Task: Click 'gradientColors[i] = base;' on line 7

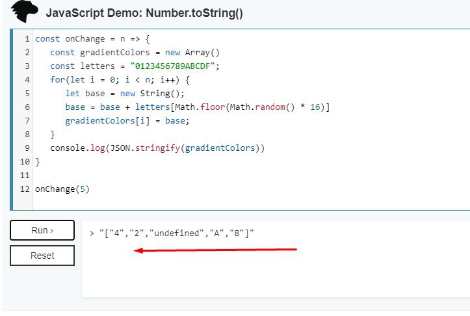Action: [127, 120]
